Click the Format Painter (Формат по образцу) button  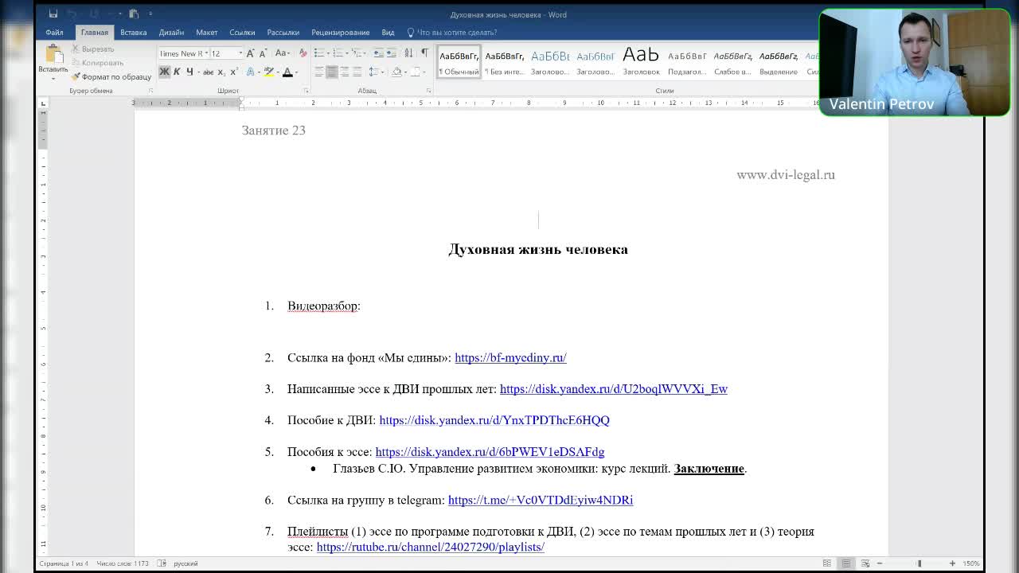[x=111, y=77]
